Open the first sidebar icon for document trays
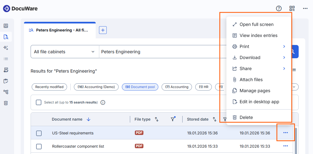This screenshot has width=313, height=154. click(x=6, y=26)
